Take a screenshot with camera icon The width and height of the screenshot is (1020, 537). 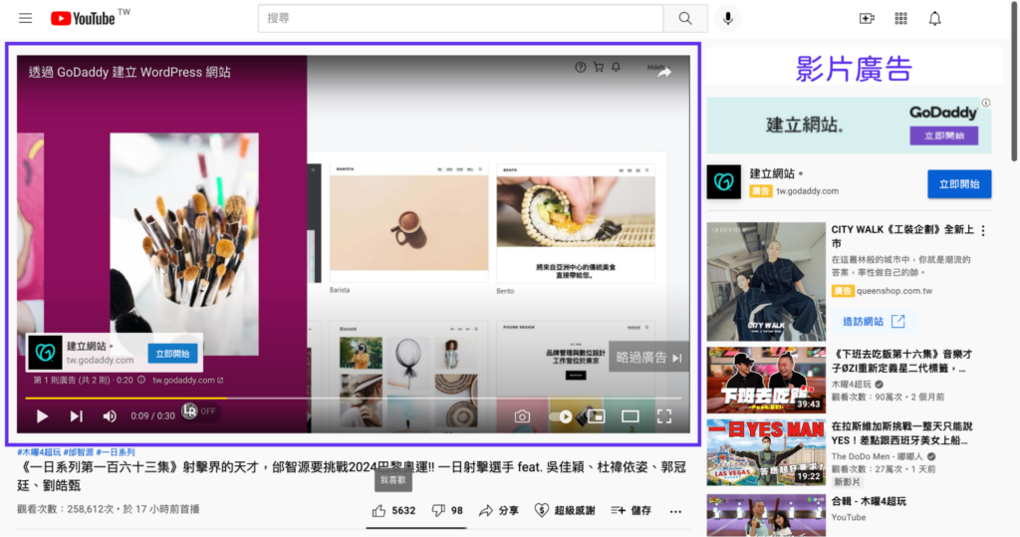(522, 416)
